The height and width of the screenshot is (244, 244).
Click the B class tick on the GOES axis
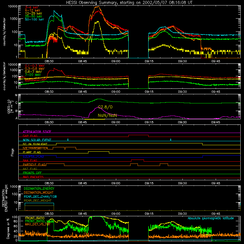pyautogui.click(x=16, y=111)
